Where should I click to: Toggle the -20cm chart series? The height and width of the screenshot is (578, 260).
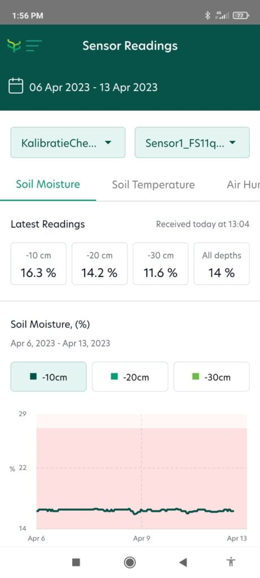coord(130,376)
